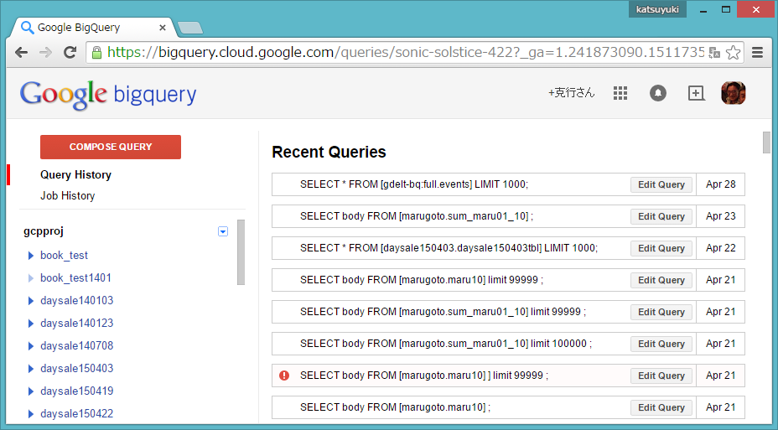The width and height of the screenshot is (778, 430).
Task: Bookmark this page with the star icon
Action: point(733,52)
